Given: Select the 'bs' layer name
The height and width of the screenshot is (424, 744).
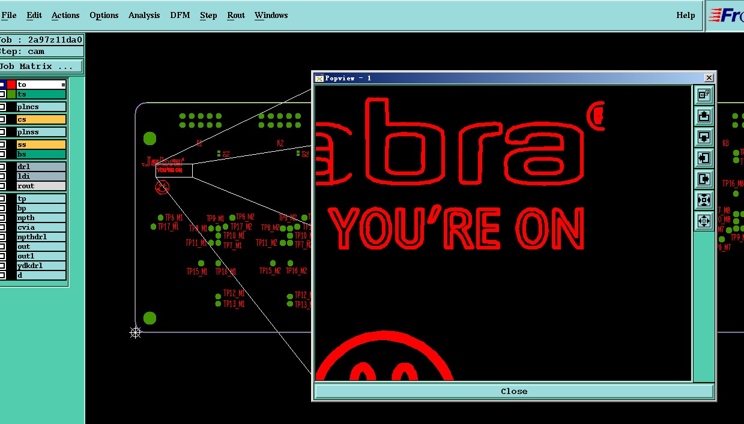Looking at the screenshot, I should tap(41, 154).
